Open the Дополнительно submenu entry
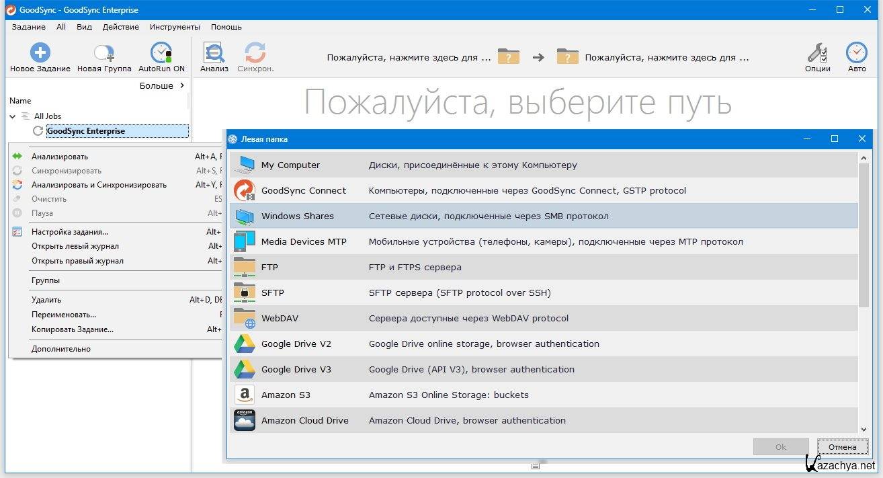Screen dimensions: 883x478 click(60, 349)
